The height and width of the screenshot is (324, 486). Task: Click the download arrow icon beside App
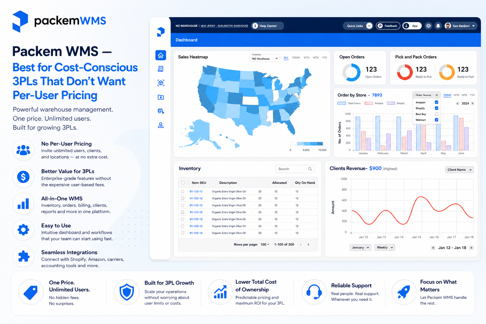click(406, 26)
